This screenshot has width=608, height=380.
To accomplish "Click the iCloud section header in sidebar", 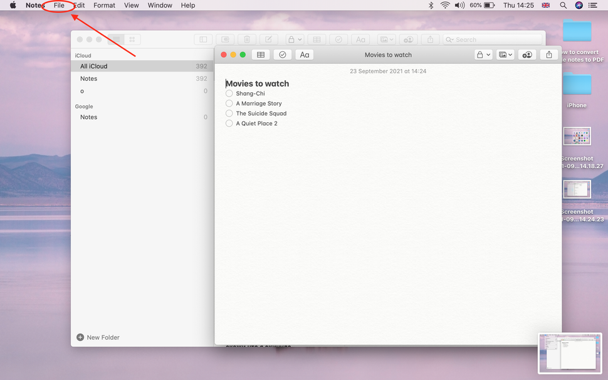I will pos(83,55).
